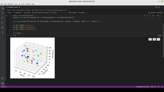Image resolution: width=164 pixels, height=92 pixels.
Task: Open errors and warnings in status bar
Action: pyautogui.click(x=4, y=87)
